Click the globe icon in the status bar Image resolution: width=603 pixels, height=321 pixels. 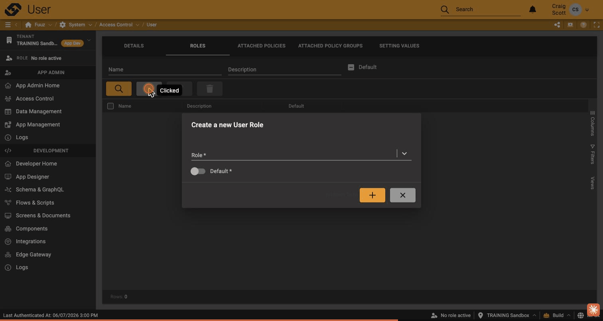tap(581, 315)
